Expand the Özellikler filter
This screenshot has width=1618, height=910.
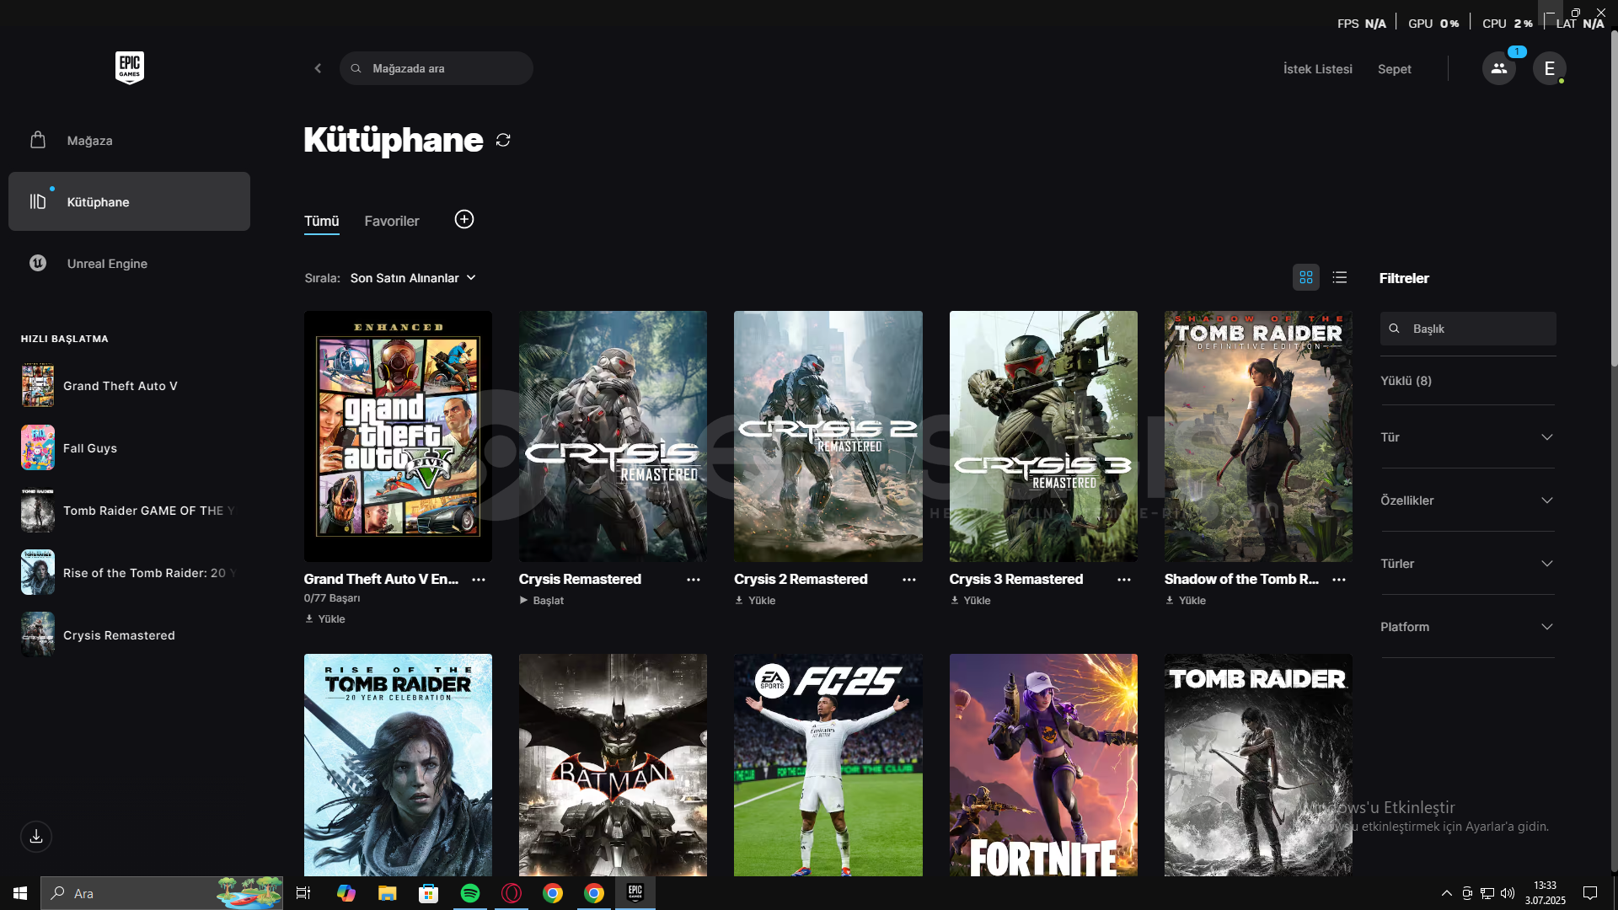tap(1467, 500)
